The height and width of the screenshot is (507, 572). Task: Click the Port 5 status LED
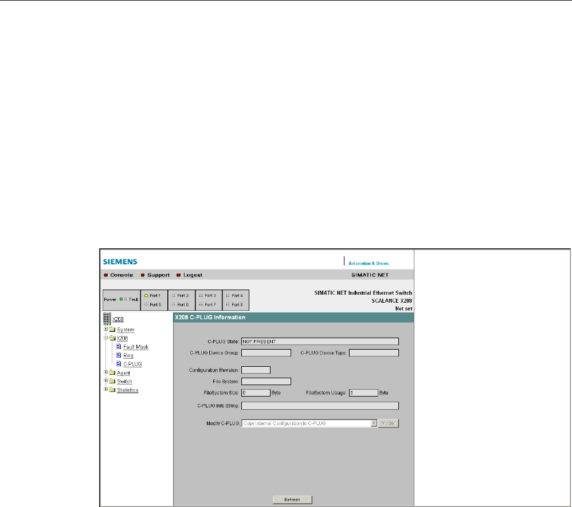[146, 304]
